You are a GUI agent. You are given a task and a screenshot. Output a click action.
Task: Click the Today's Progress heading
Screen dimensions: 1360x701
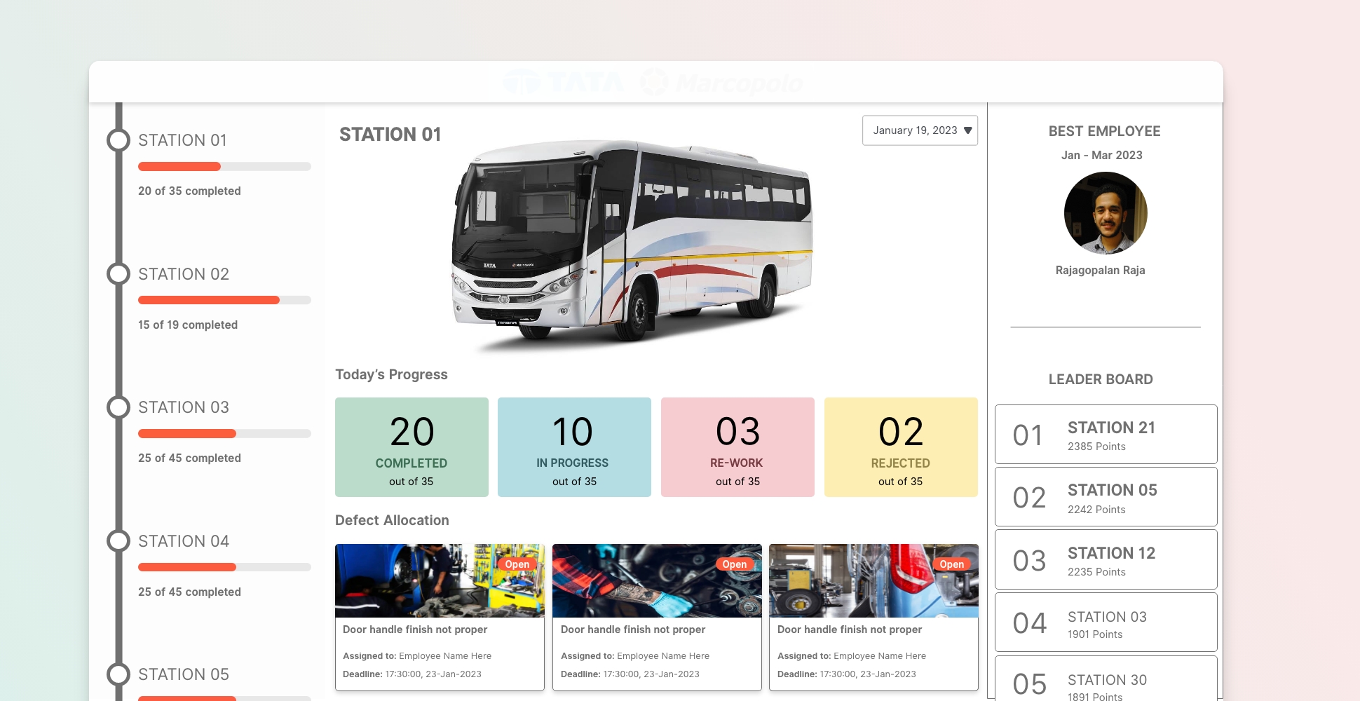tap(391, 374)
